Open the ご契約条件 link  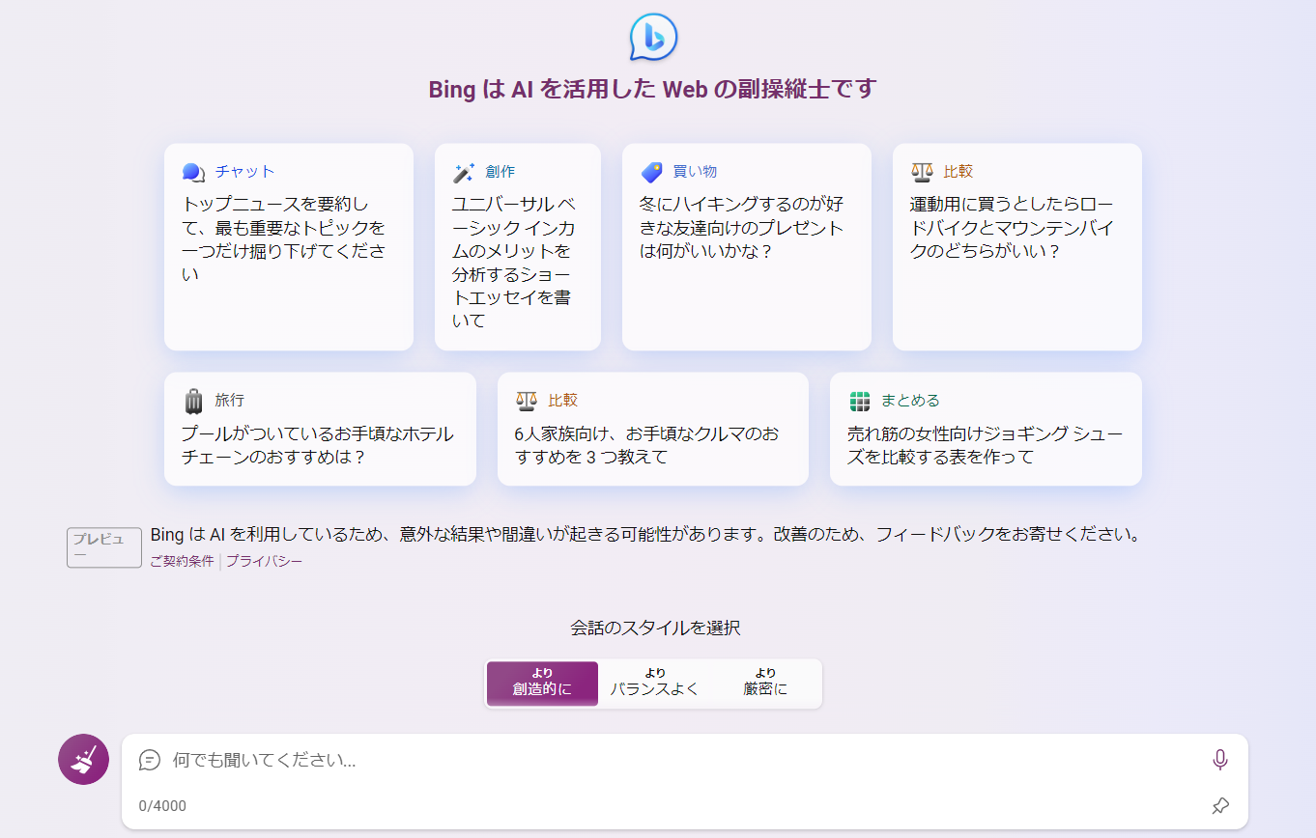(182, 561)
